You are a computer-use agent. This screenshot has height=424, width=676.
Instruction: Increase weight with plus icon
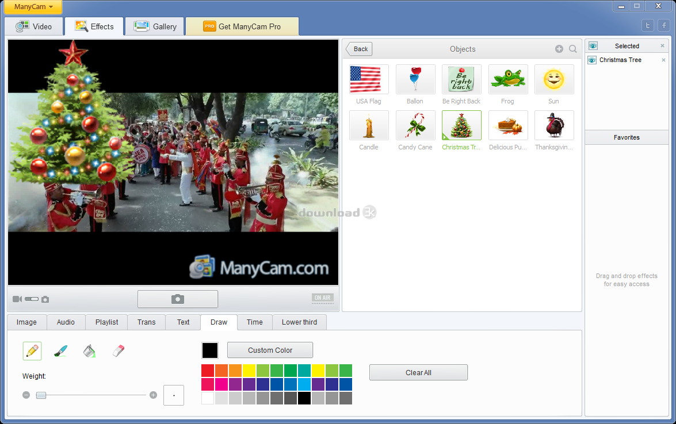[153, 395]
